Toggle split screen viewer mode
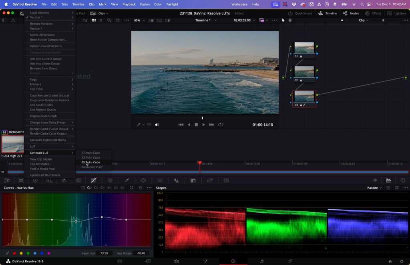This screenshot has width=410, height=265. click(x=159, y=20)
